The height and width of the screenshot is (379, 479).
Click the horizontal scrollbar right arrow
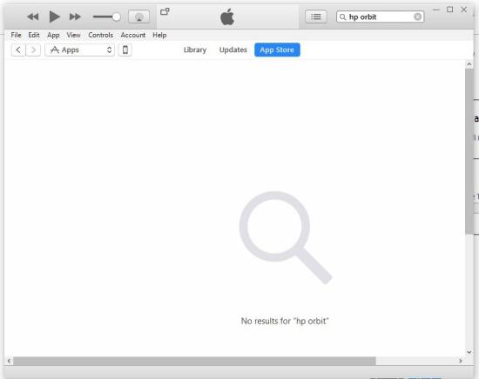461,361
